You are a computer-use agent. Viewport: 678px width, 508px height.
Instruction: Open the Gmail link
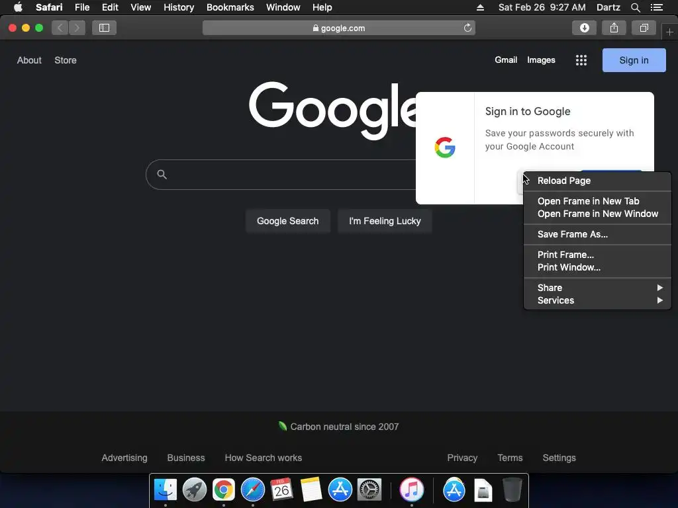(506, 60)
